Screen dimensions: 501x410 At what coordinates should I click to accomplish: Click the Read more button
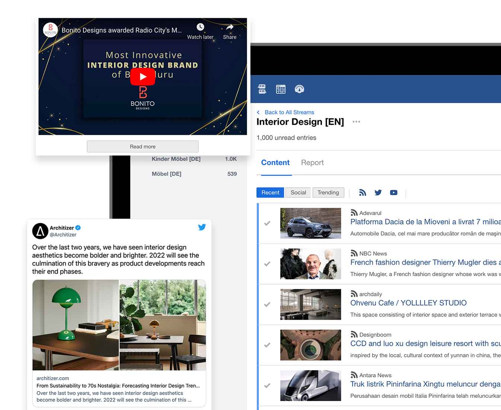(x=143, y=146)
